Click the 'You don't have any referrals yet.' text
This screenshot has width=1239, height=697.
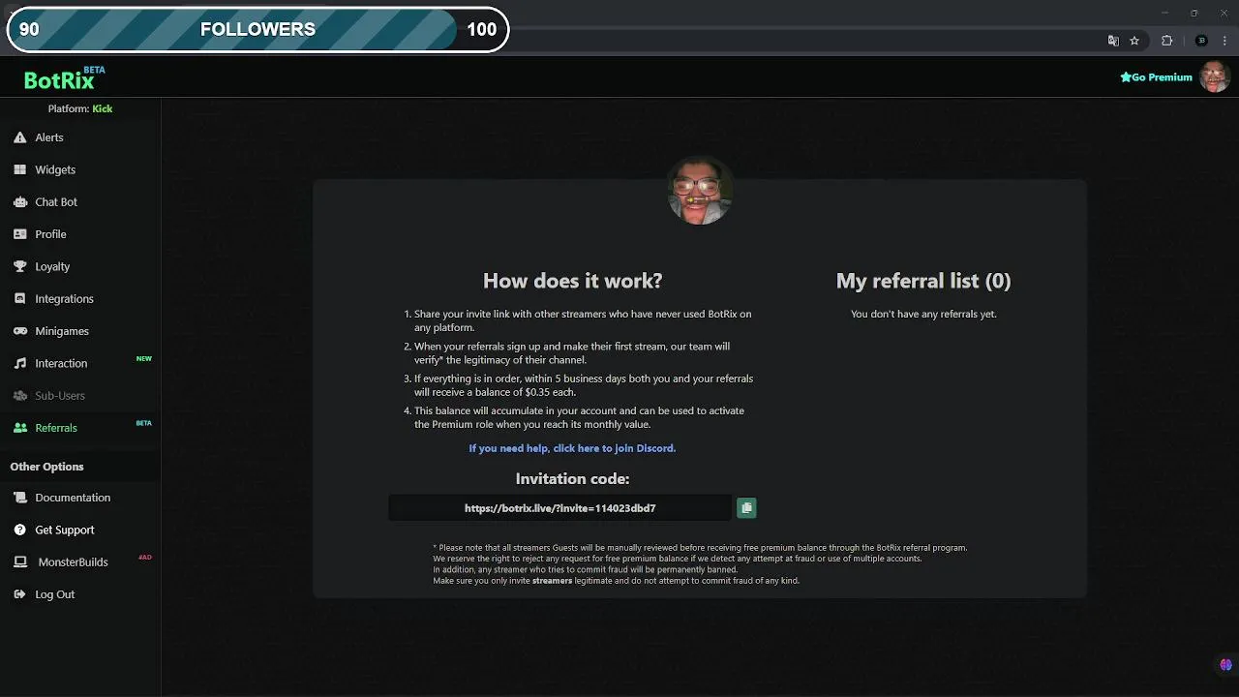coord(923,314)
